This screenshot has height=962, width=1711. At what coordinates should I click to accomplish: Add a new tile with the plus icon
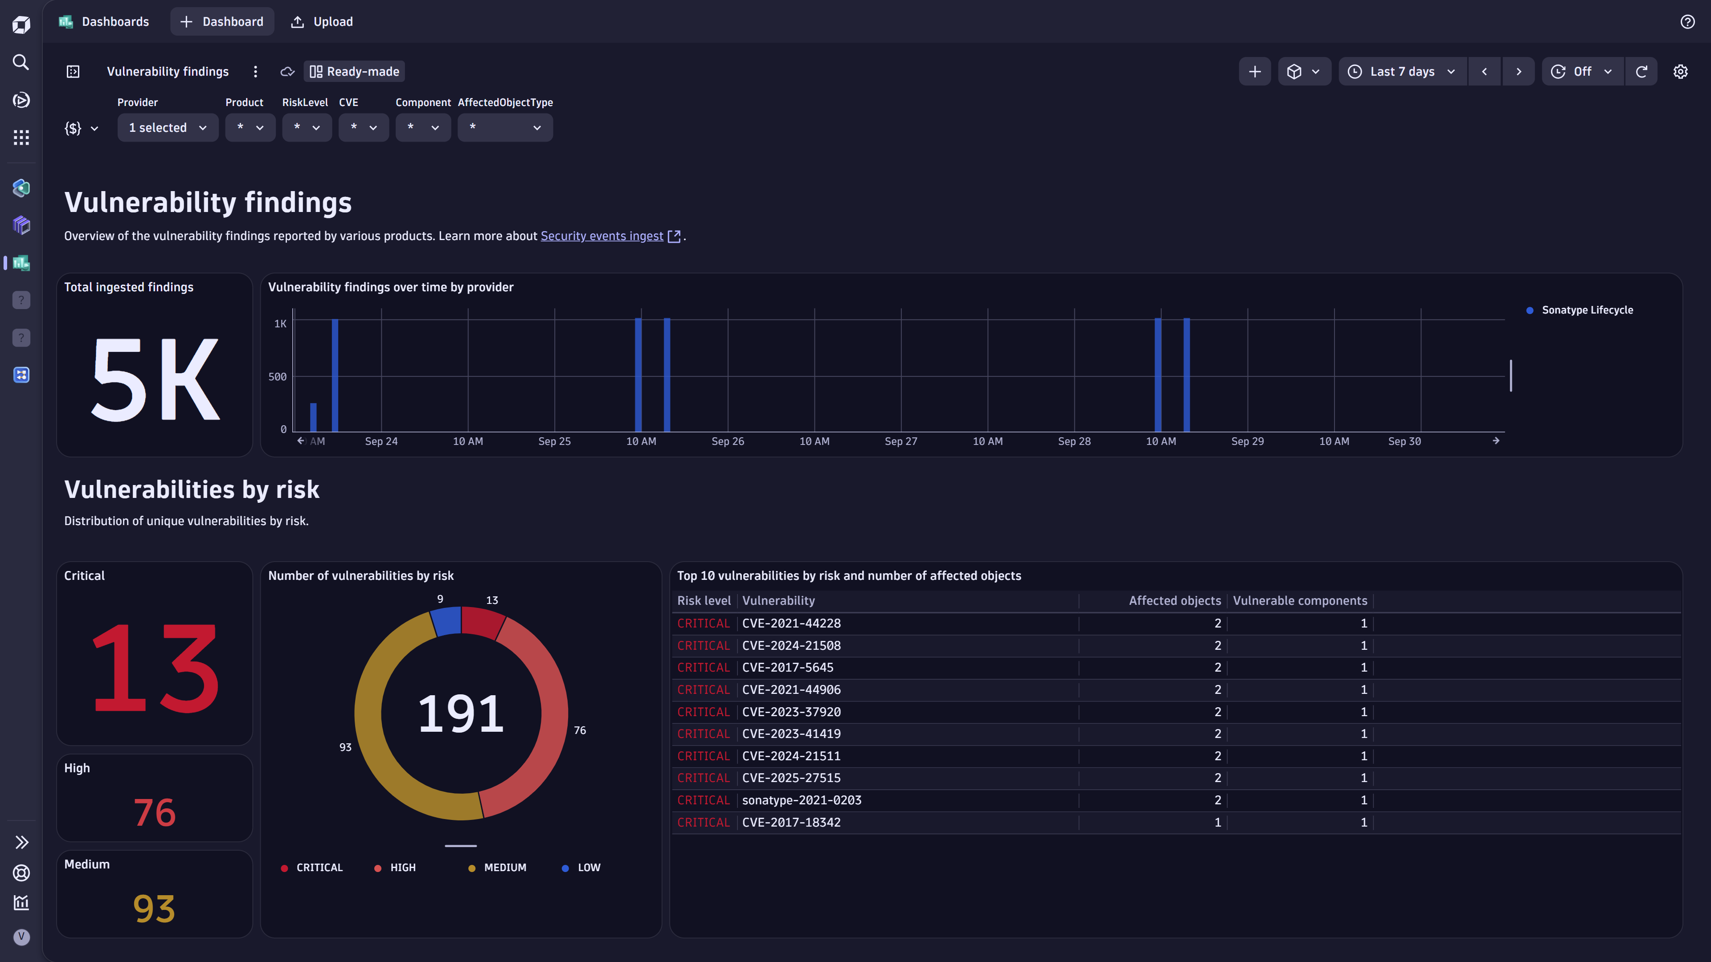[1254, 71]
